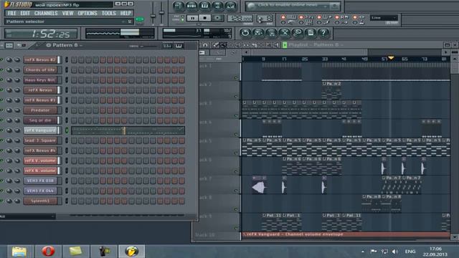Switch to song mode with the SONG light
The height and width of the screenshot is (258, 459).
[183, 20]
